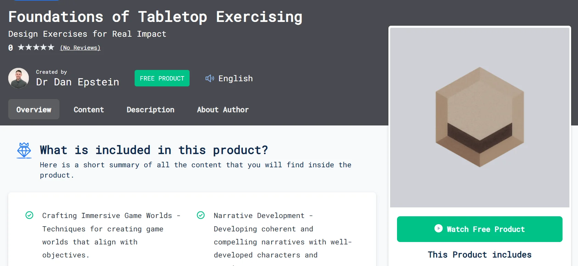
Task: Click the author name Dr Dan Epstein
Action: tap(78, 82)
